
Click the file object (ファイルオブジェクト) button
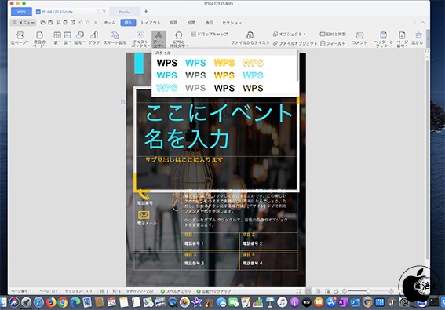(x=295, y=43)
